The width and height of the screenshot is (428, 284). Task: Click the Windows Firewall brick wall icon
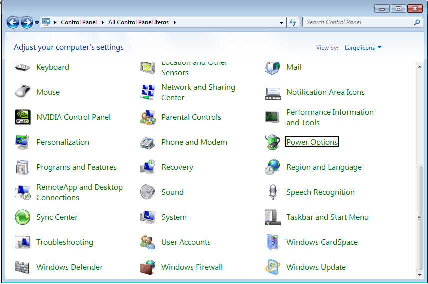pos(148,267)
